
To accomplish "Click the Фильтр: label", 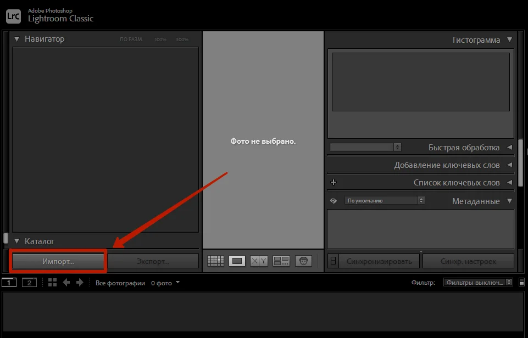I will (423, 282).
